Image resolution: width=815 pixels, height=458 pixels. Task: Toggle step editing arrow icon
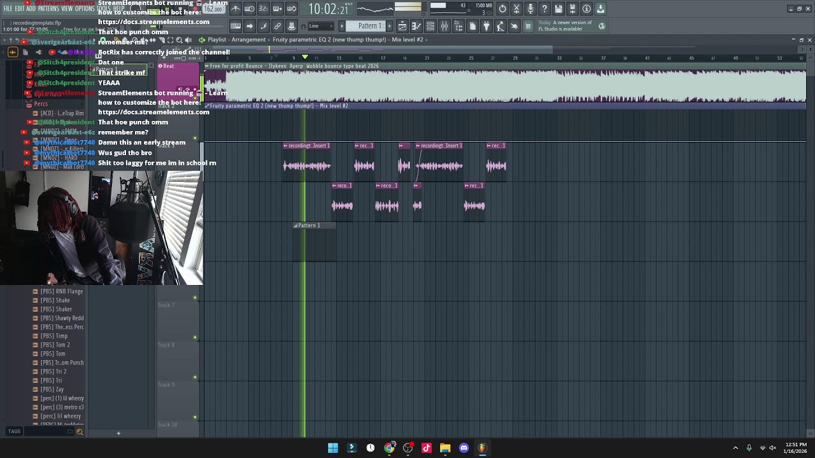(249, 26)
